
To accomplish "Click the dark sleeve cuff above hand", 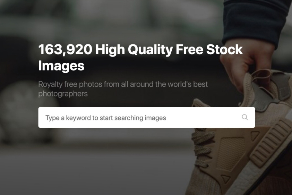I will pyautogui.click(x=255, y=20).
